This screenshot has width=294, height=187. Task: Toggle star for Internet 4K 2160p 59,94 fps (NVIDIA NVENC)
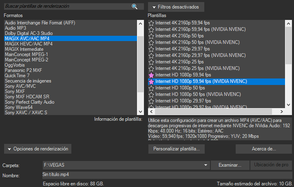click(x=151, y=30)
